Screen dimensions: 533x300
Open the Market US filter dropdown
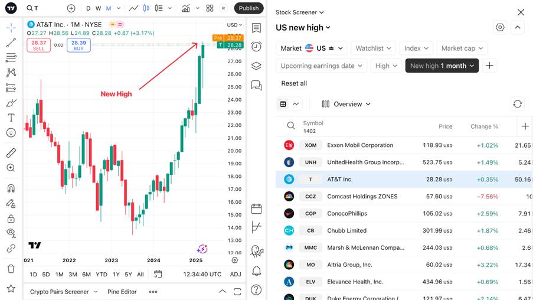tap(312, 48)
